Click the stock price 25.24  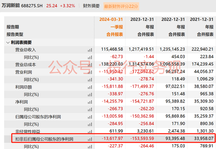tap(52, 6)
